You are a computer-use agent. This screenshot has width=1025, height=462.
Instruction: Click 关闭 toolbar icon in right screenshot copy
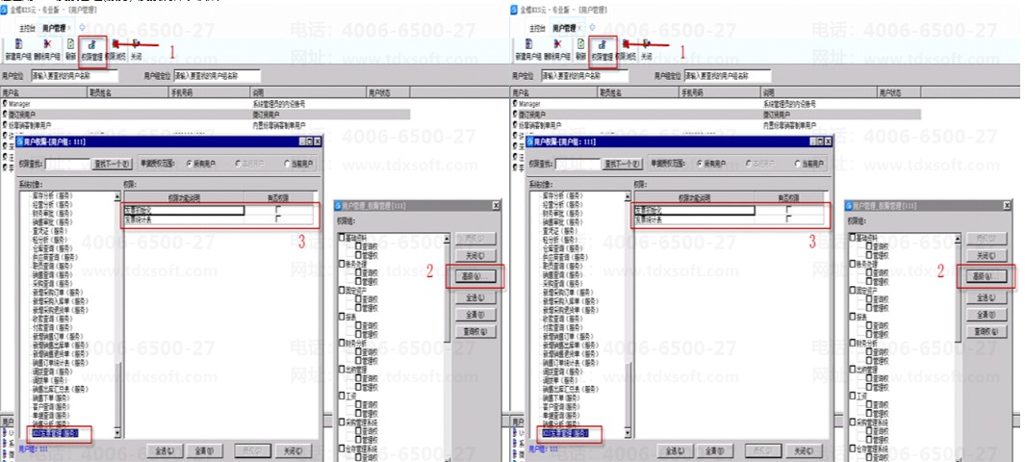(x=647, y=50)
